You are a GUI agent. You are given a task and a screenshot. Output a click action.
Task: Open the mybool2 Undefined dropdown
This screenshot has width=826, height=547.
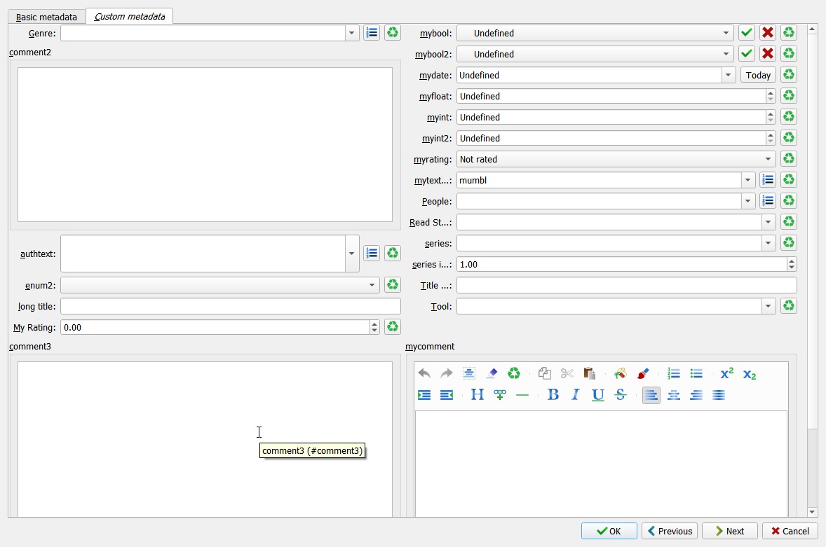[595, 54]
